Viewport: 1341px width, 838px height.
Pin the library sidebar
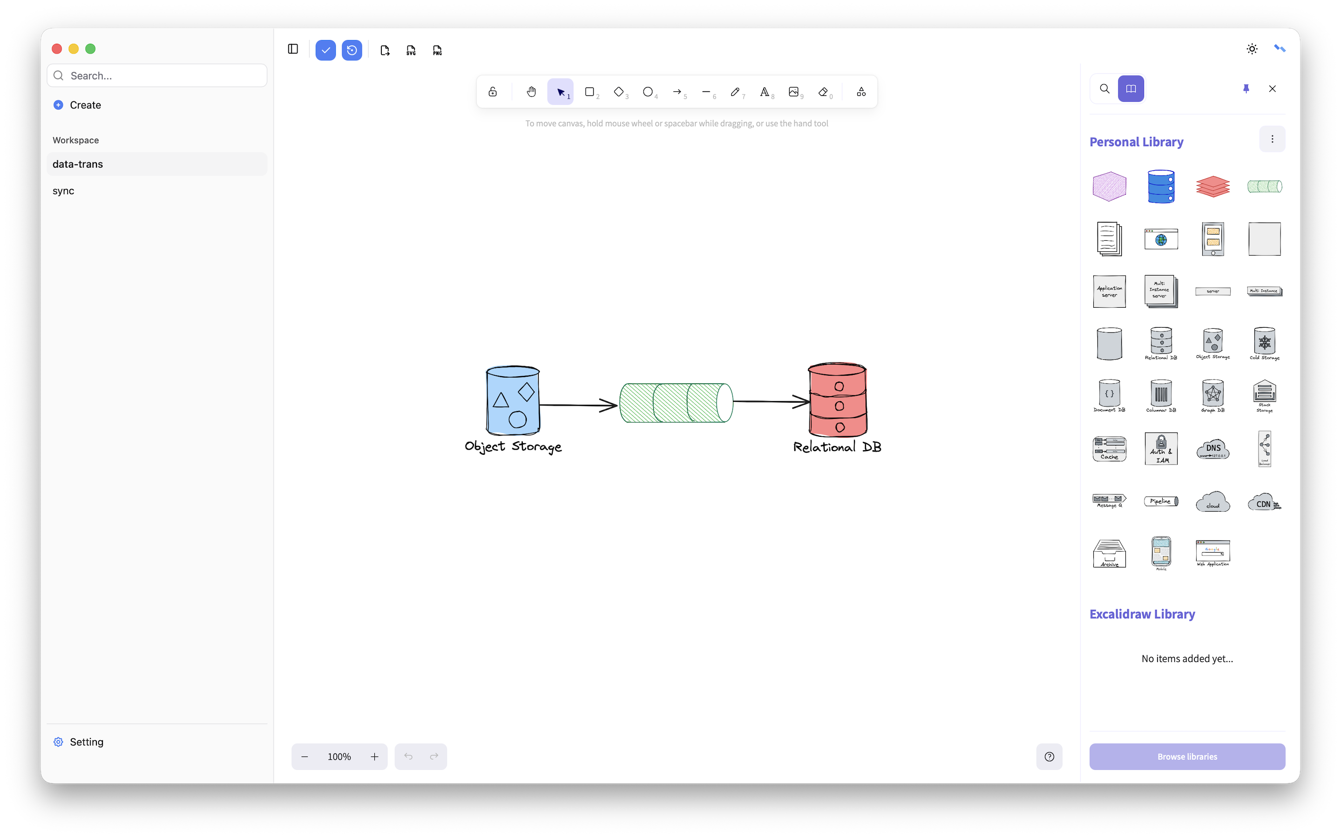pos(1246,88)
